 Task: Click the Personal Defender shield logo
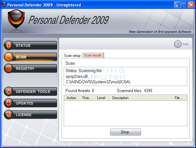tap(16, 19)
